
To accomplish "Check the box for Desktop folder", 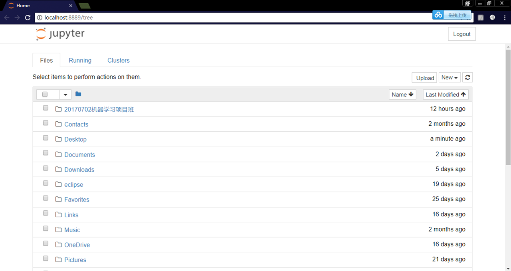I will click(46, 138).
